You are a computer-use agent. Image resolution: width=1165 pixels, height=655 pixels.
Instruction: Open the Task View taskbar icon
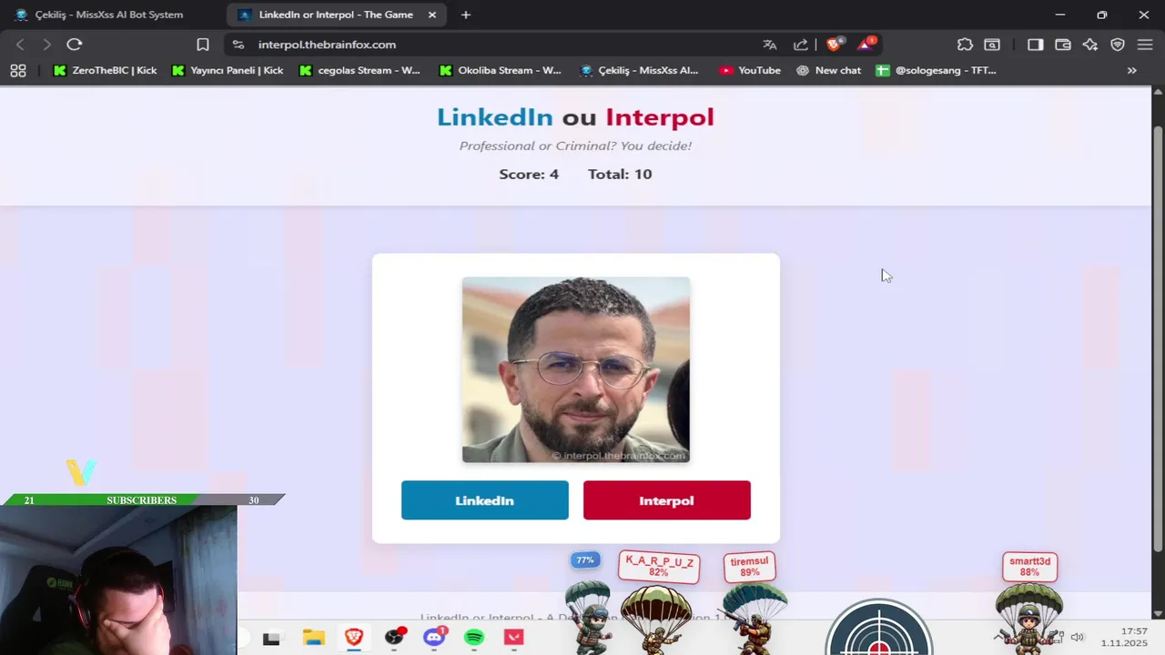pos(271,638)
